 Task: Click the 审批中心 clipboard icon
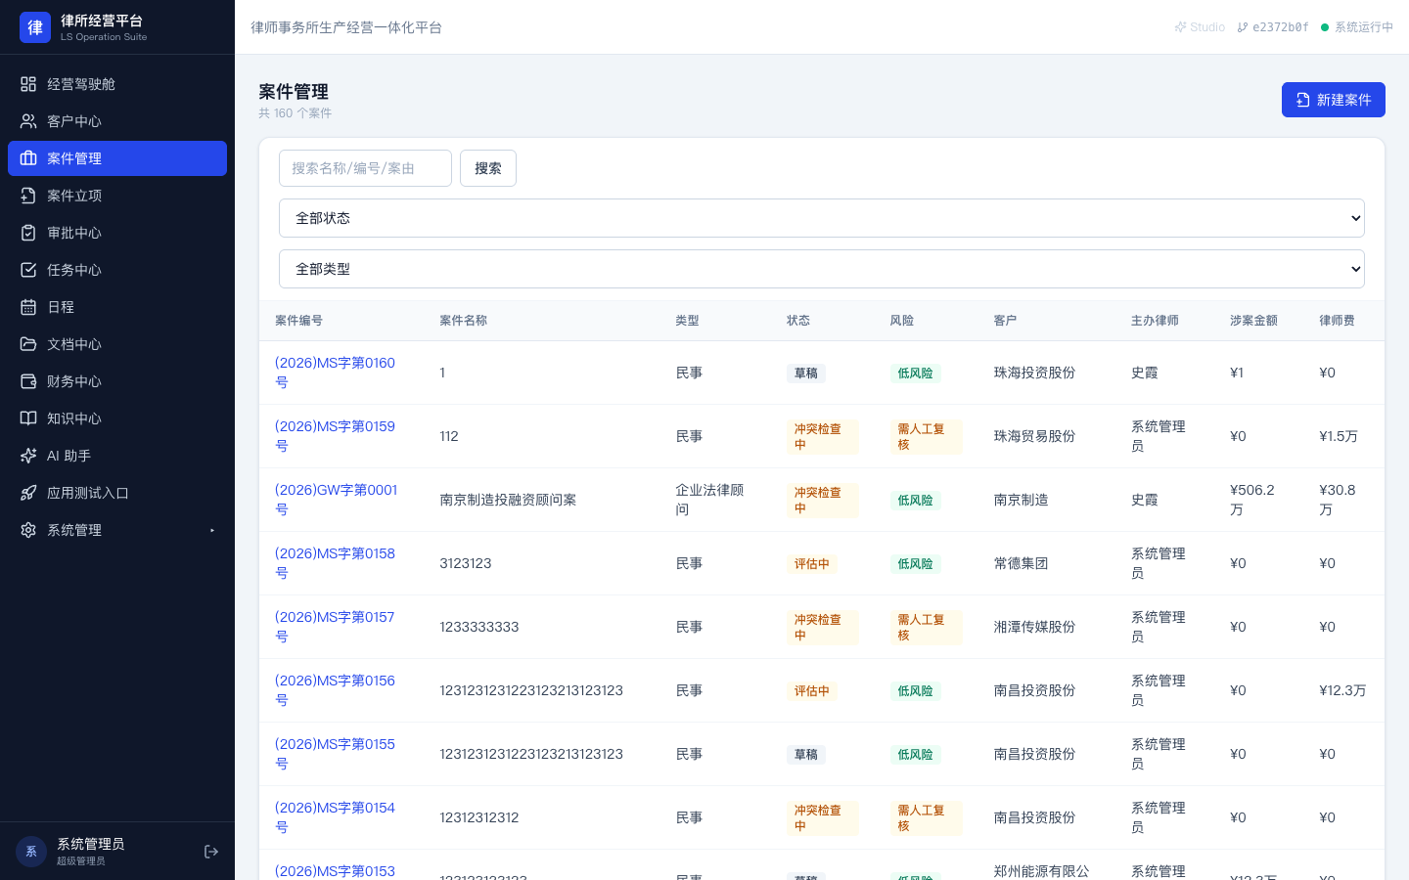(x=28, y=233)
